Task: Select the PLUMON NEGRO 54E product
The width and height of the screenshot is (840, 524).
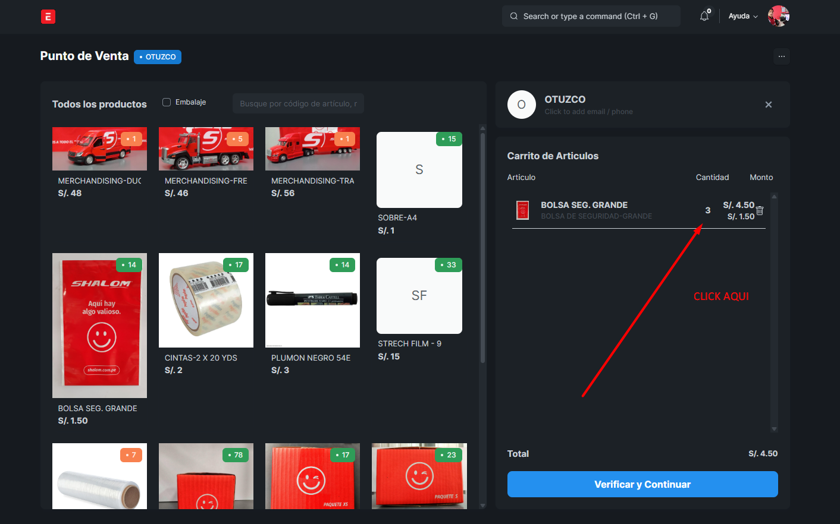Action: [x=312, y=301]
